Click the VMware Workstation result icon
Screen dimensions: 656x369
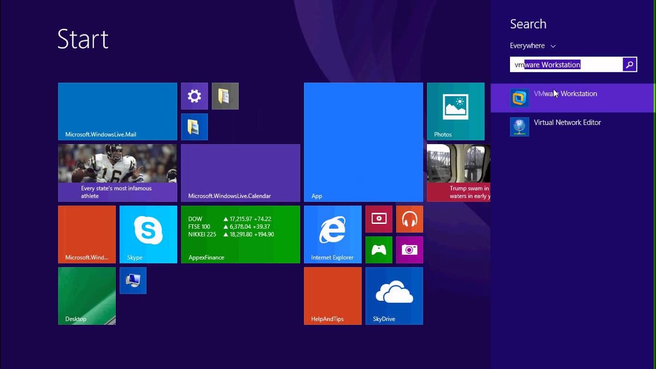point(519,97)
